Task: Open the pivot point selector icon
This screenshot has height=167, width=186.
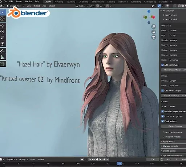Action: click(92, 6)
